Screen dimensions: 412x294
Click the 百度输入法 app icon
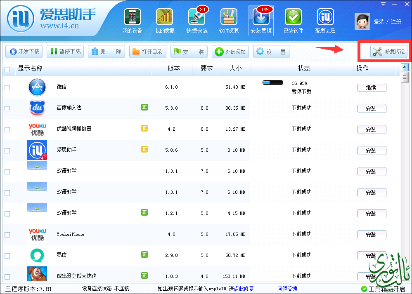[x=37, y=108]
